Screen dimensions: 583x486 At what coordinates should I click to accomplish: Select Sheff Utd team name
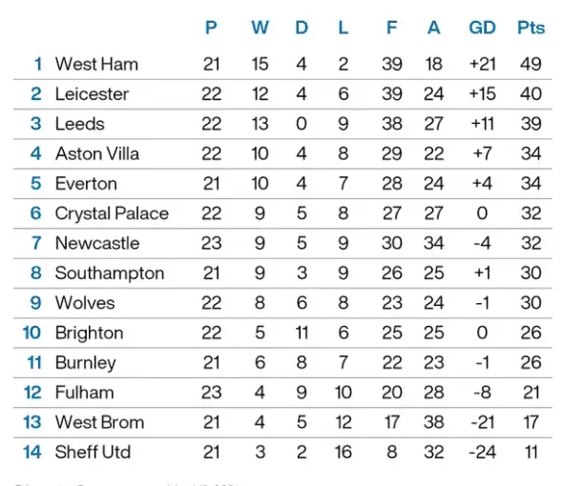(x=93, y=452)
